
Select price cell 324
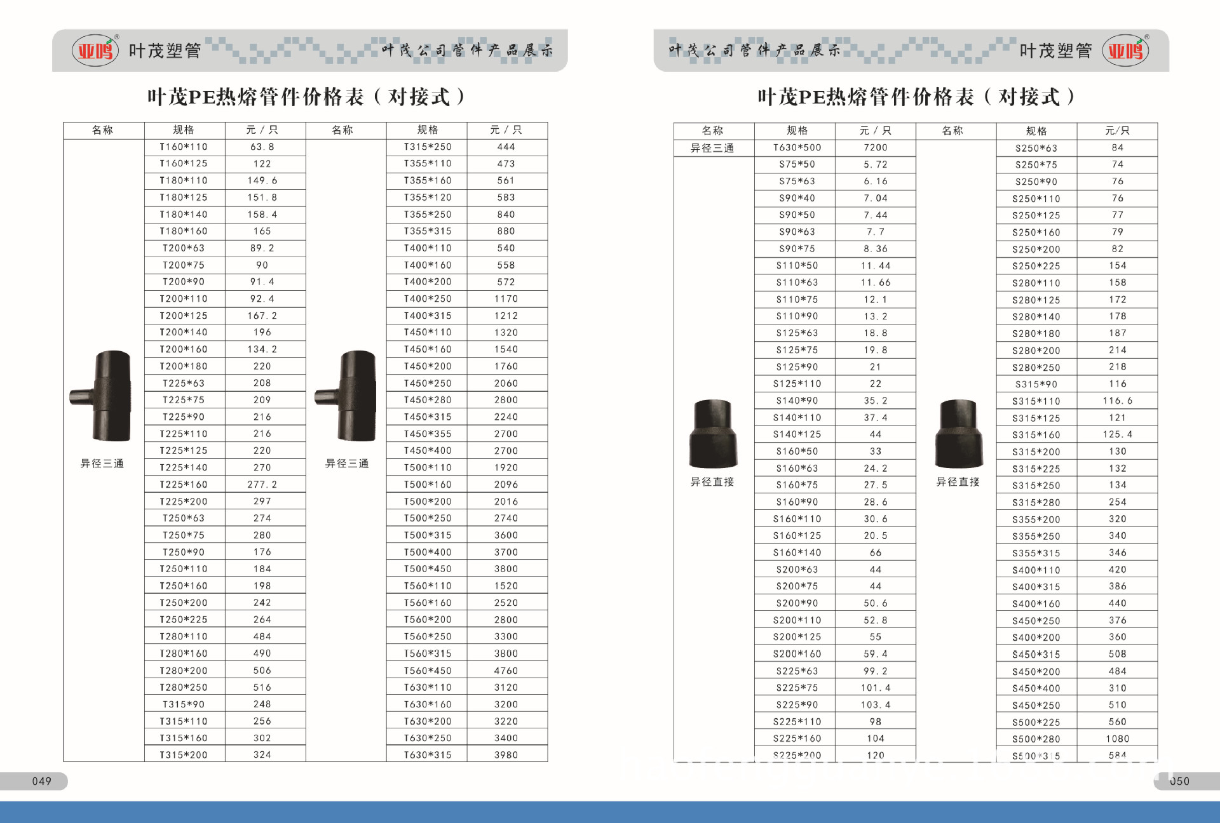pos(265,755)
